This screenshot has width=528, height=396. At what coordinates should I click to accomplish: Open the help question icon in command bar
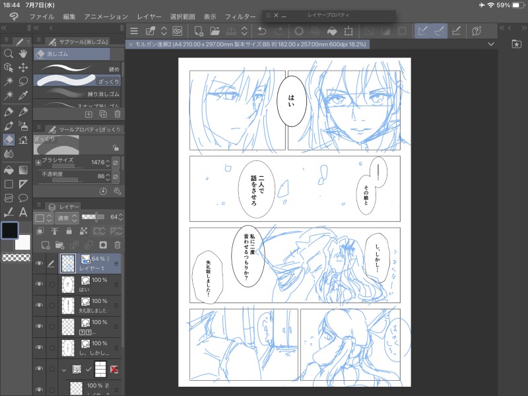click(477, 31)
